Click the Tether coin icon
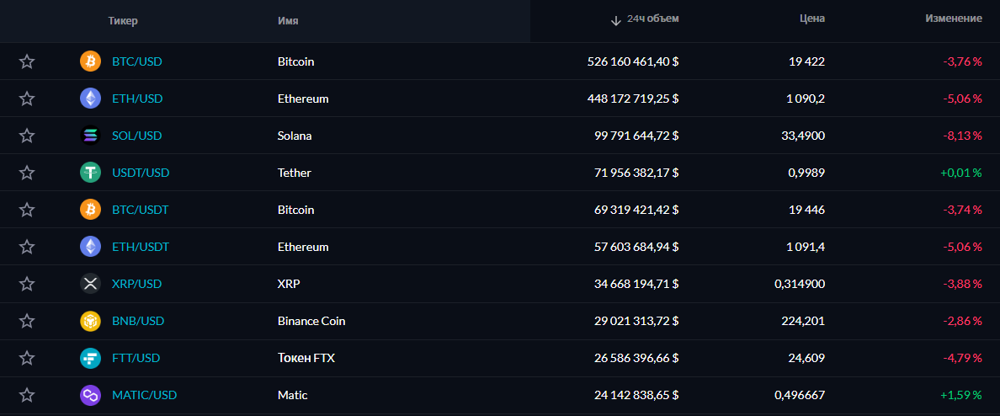1000x416 pixels. pyautogui.click(x=90, y=173)
